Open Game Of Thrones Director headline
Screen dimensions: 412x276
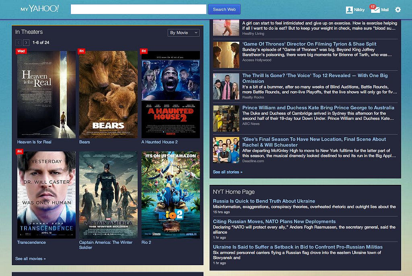(x=309, y=44)
